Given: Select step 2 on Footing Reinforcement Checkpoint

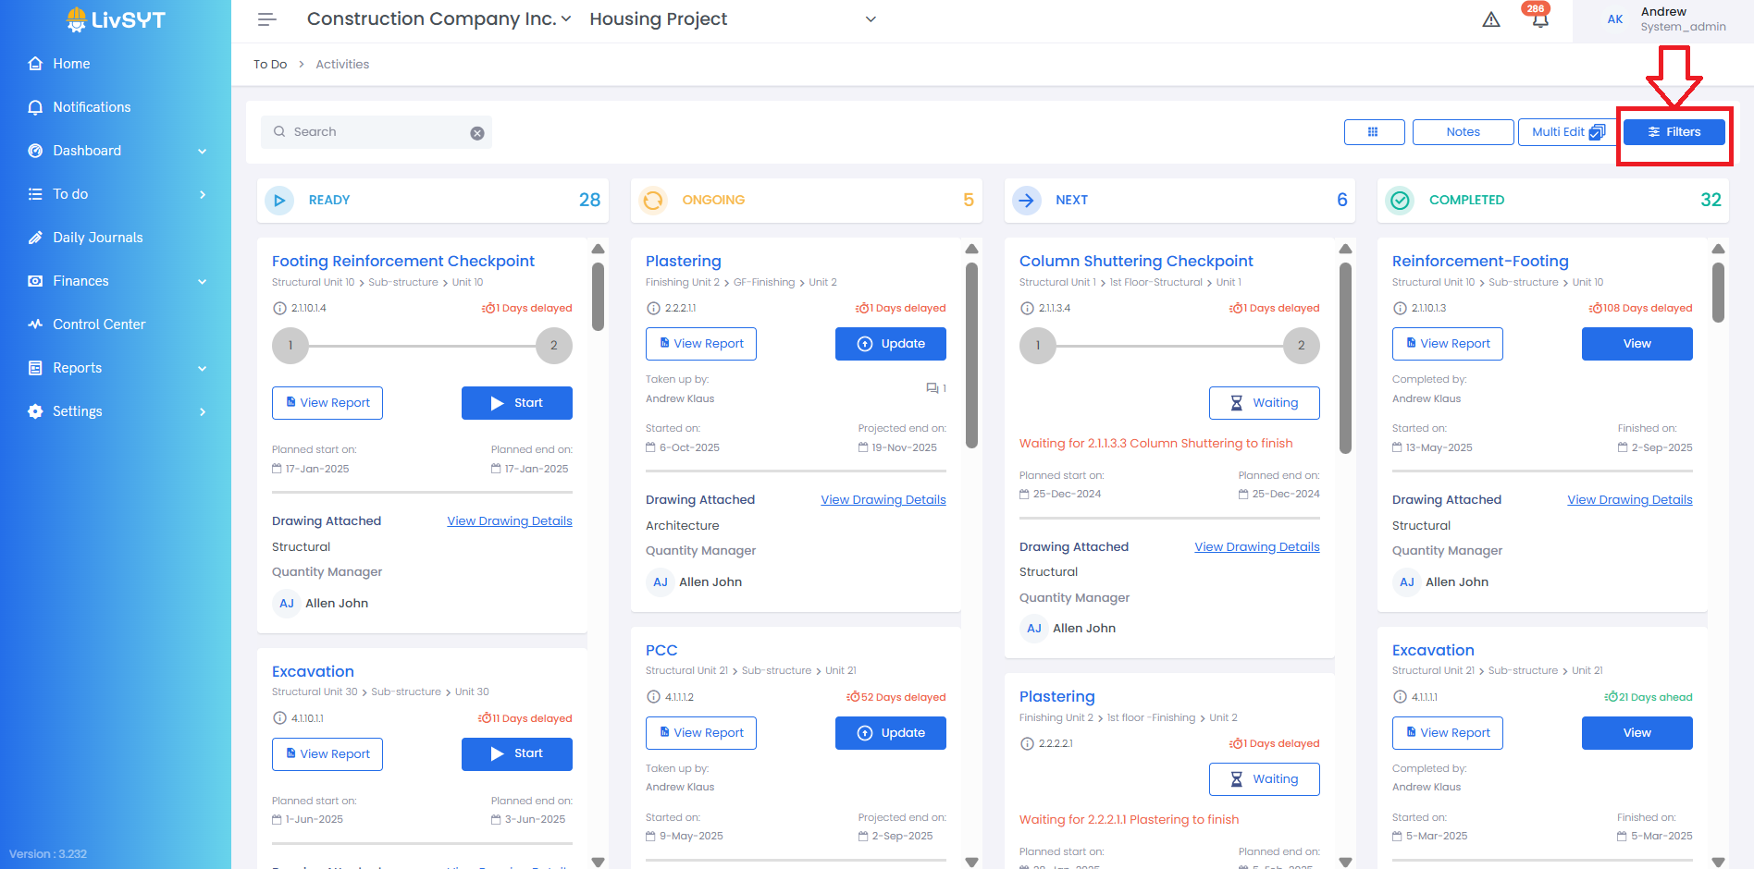Looking at the screenshot, I should [553, 346].
